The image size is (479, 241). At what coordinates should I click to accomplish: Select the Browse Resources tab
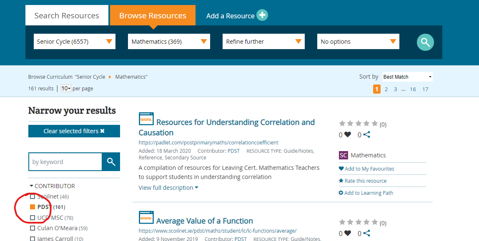[x=153, y=16]
